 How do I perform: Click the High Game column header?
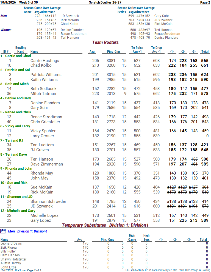132,237
